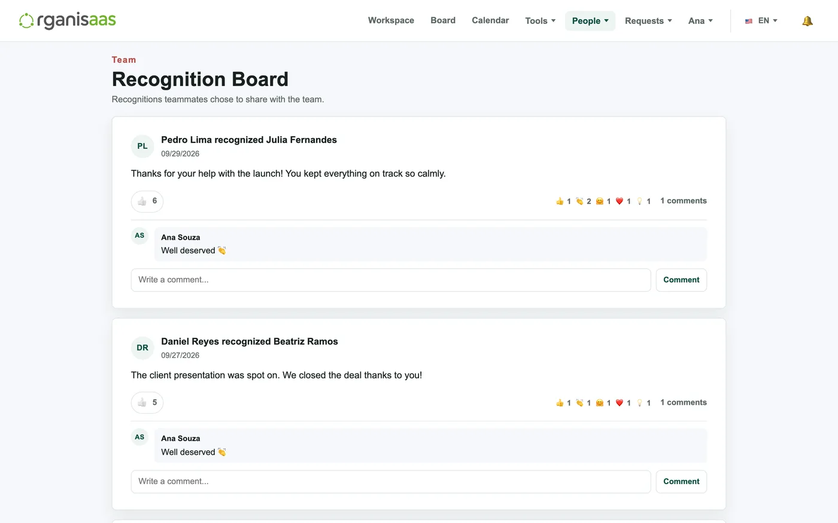Click the date 09/27/2026
The height and width of the screenshot is (523, 838).
pos(180,355)
